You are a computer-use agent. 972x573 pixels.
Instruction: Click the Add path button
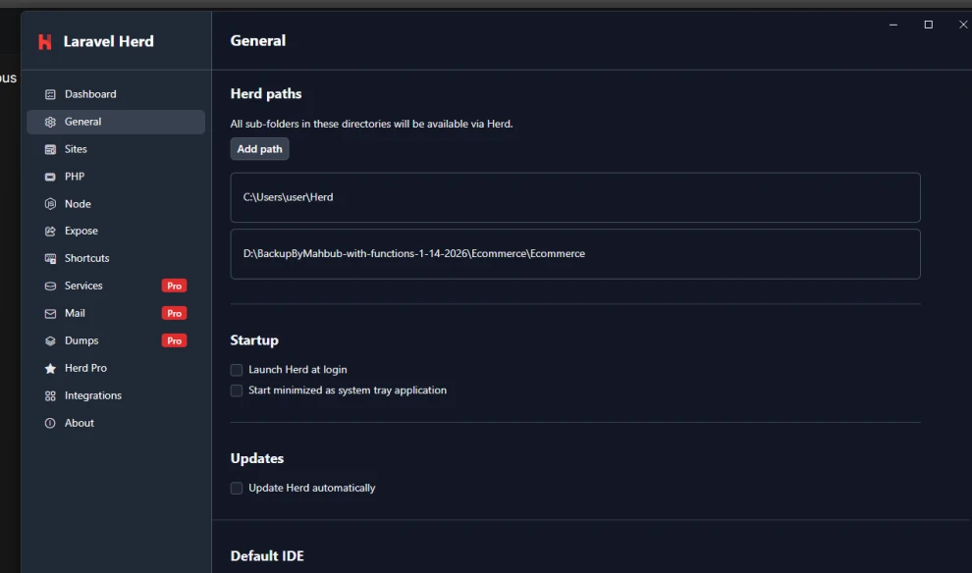(x=260, y=149)
